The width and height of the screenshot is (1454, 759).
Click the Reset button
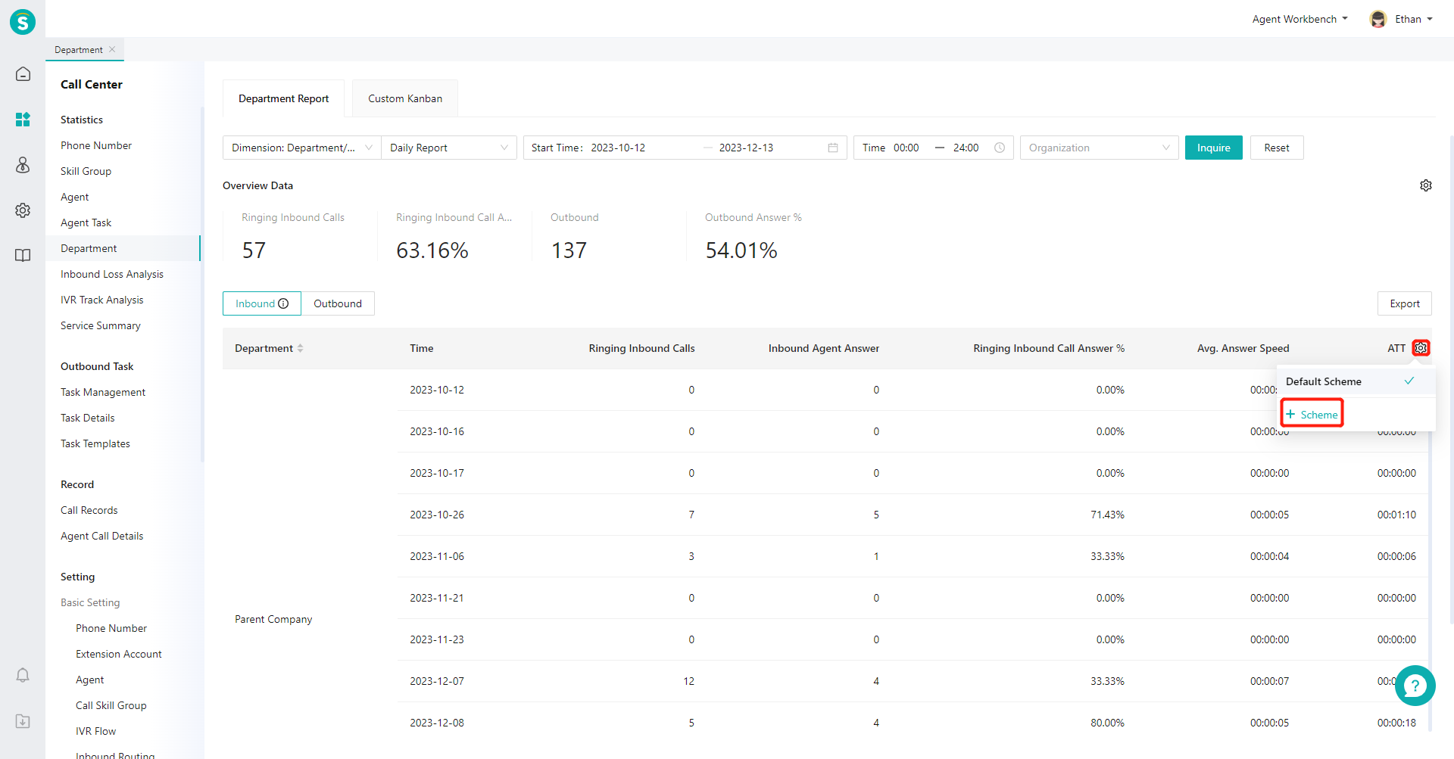coord(1277,148)
